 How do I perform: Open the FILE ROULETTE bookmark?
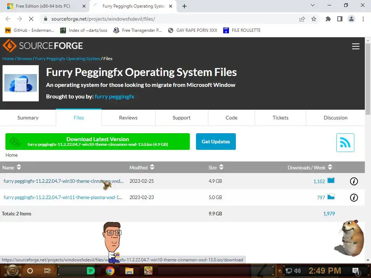tap(242, 30)
